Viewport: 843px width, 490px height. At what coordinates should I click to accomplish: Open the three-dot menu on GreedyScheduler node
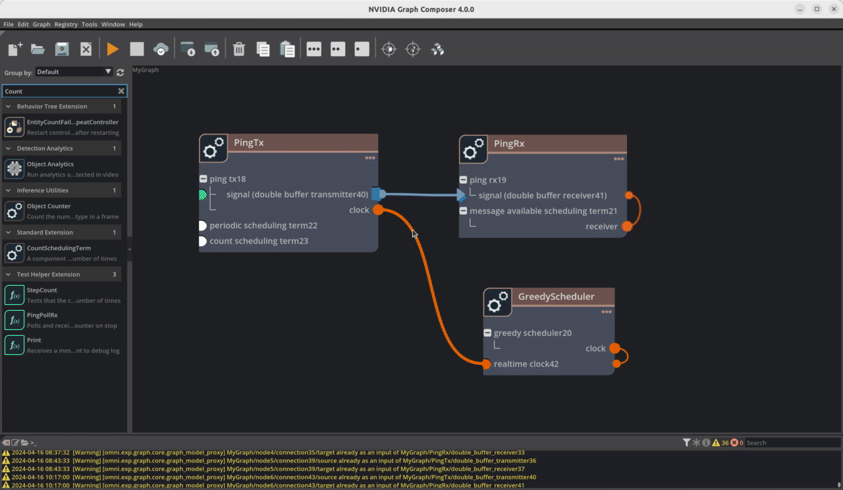[x=607, y=312]
